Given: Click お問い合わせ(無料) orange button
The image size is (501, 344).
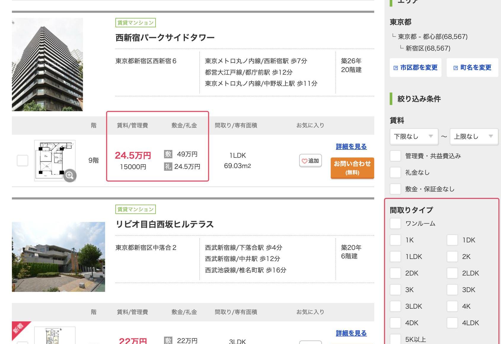Looking at the screenshot, I should [352, 168].
